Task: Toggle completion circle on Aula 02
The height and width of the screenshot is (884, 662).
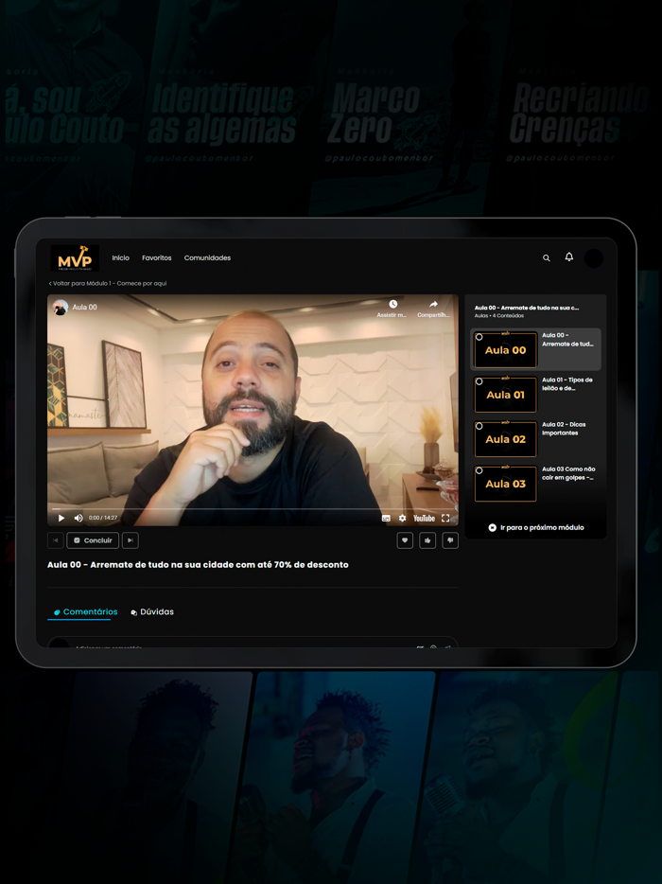Action: 479,426
